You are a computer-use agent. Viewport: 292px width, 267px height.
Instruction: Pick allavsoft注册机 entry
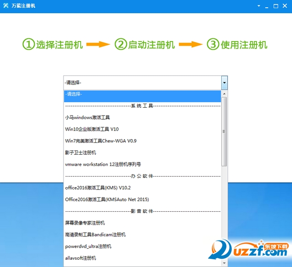click(142, 258)
